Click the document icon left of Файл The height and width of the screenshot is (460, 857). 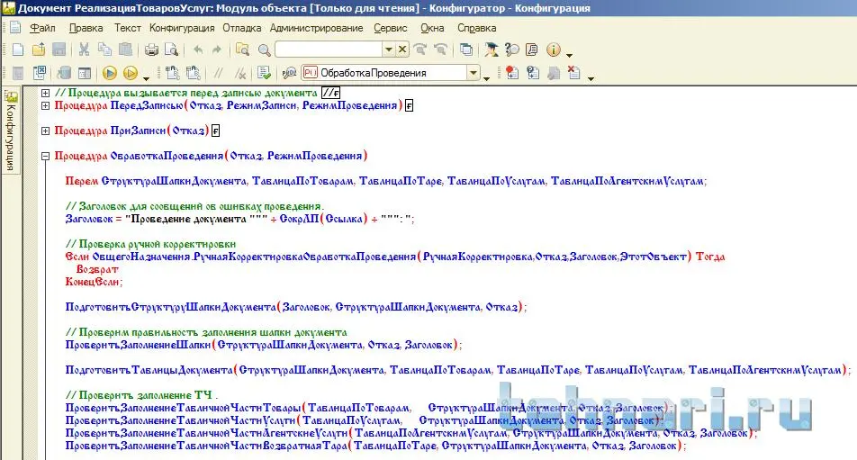pos(14,27)
